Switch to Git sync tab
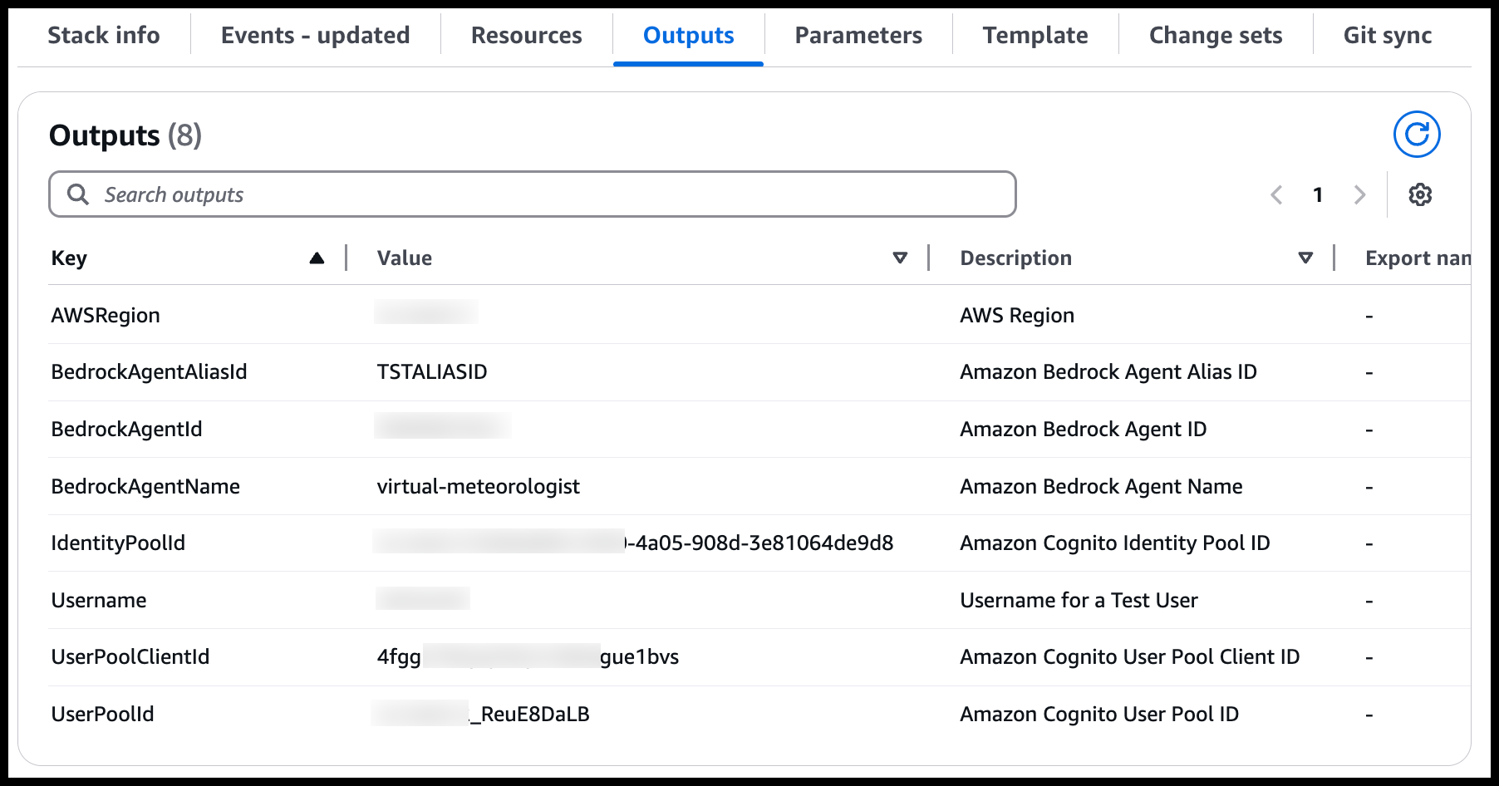This screenshot has height=786, width=1499. (1387, 36)
